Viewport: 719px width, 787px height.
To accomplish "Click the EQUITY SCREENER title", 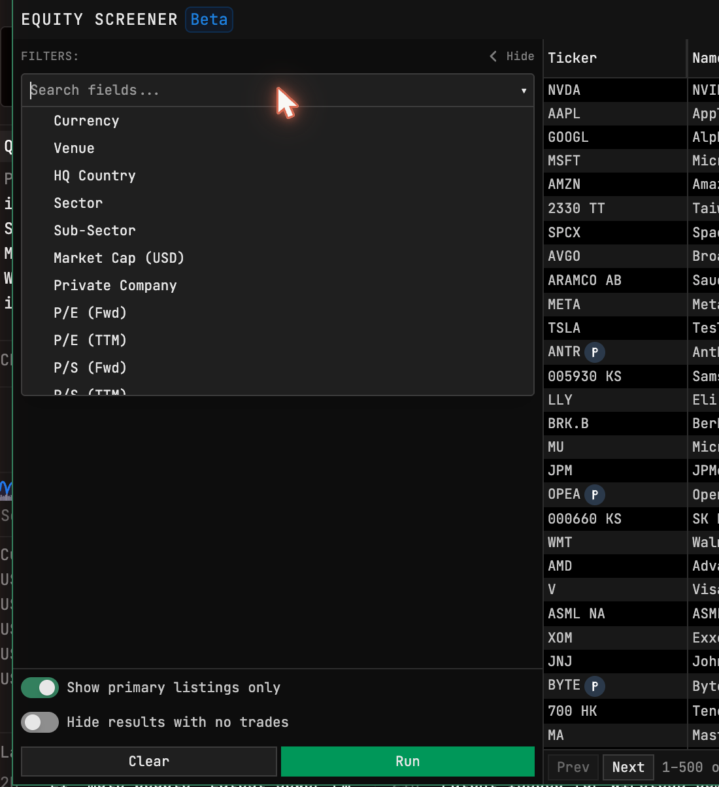I will tap(99, 20).
